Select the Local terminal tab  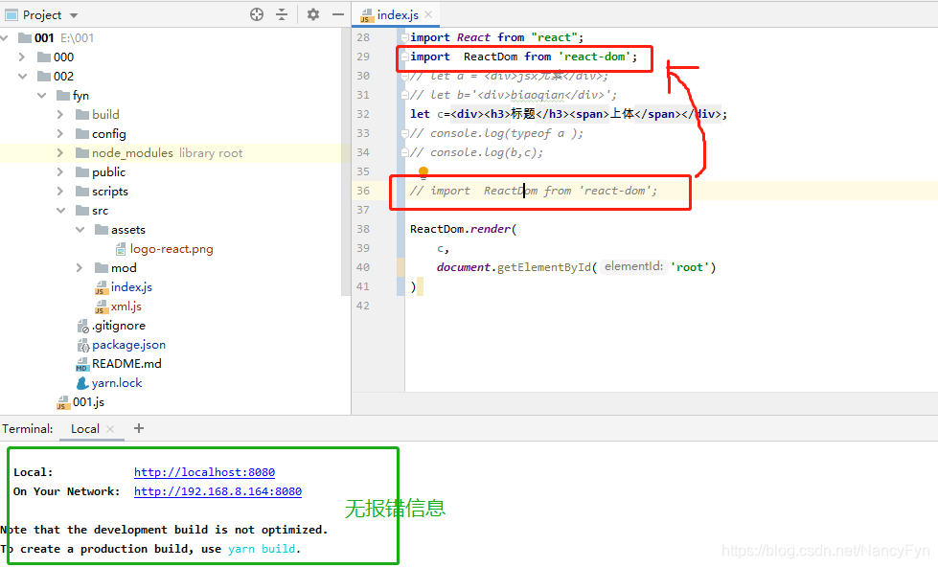coord(85,429)
